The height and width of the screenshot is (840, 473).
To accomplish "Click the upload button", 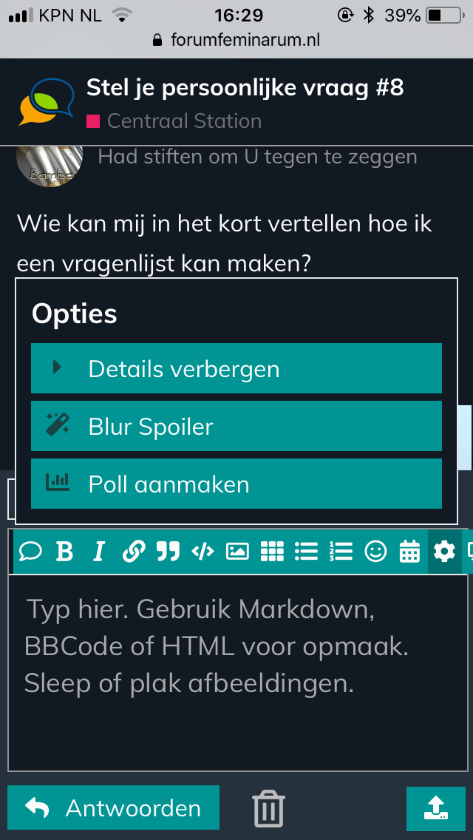I will tap(435, 807).
